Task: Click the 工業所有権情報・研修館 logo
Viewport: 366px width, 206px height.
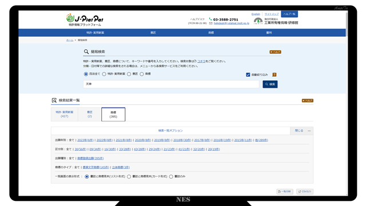Action: [x=276, y=21]
